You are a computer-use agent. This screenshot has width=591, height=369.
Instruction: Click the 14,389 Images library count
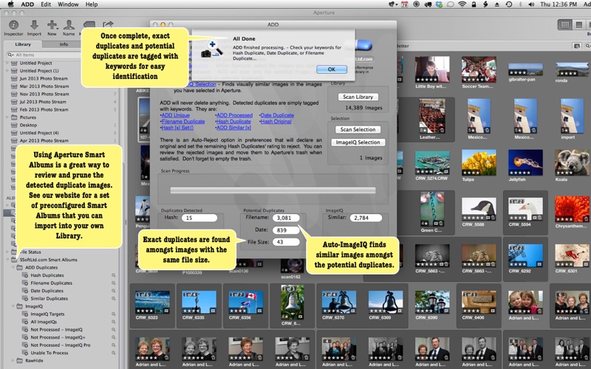tap(363, 108)
